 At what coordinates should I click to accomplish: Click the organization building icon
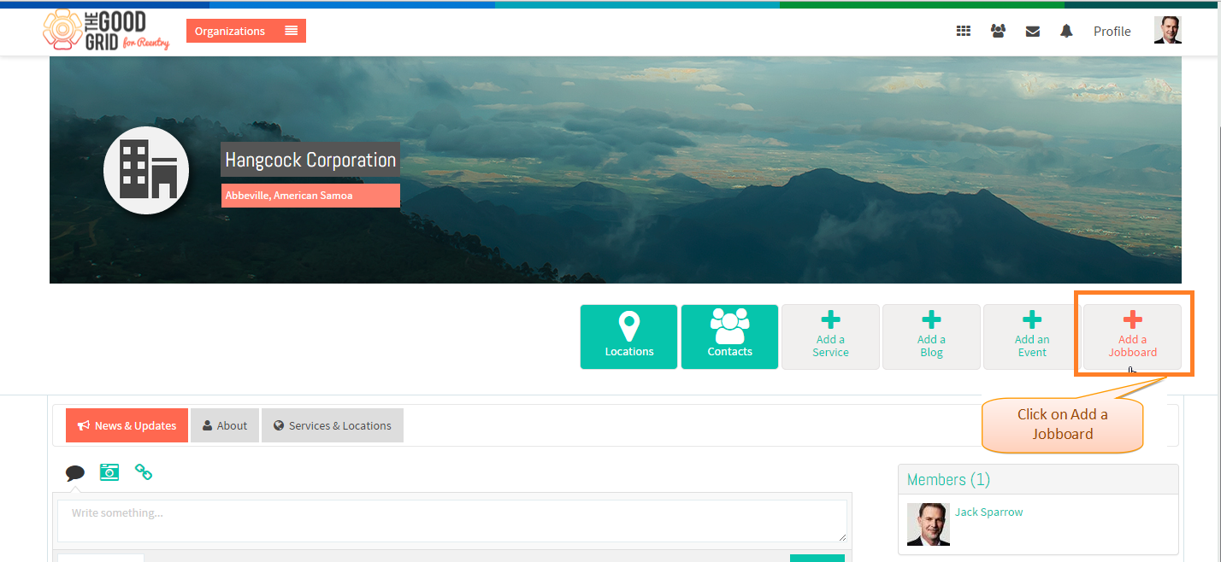[146, 170]
